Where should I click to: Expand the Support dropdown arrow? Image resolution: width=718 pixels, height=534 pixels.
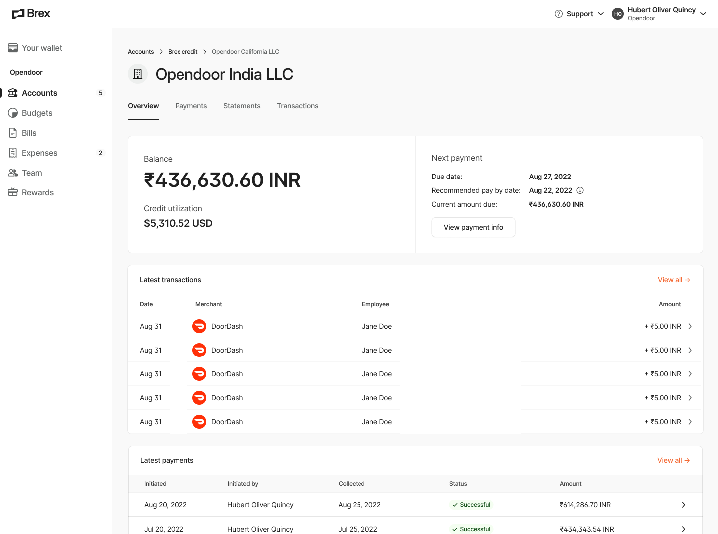pyautogui.click(x=601, y=14)
